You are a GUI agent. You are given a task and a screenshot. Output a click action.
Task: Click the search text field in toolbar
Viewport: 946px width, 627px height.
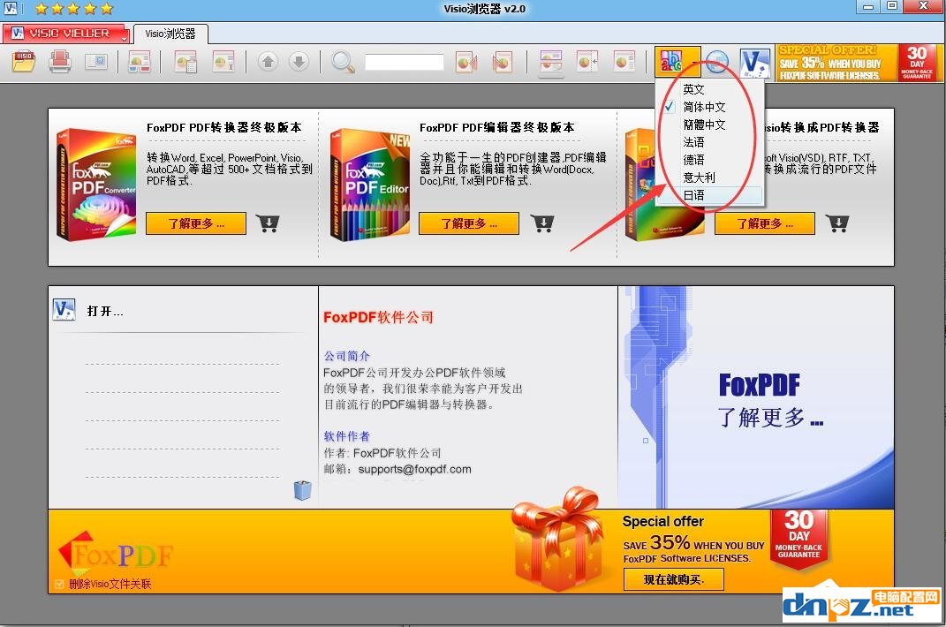[x=404, y=63]
